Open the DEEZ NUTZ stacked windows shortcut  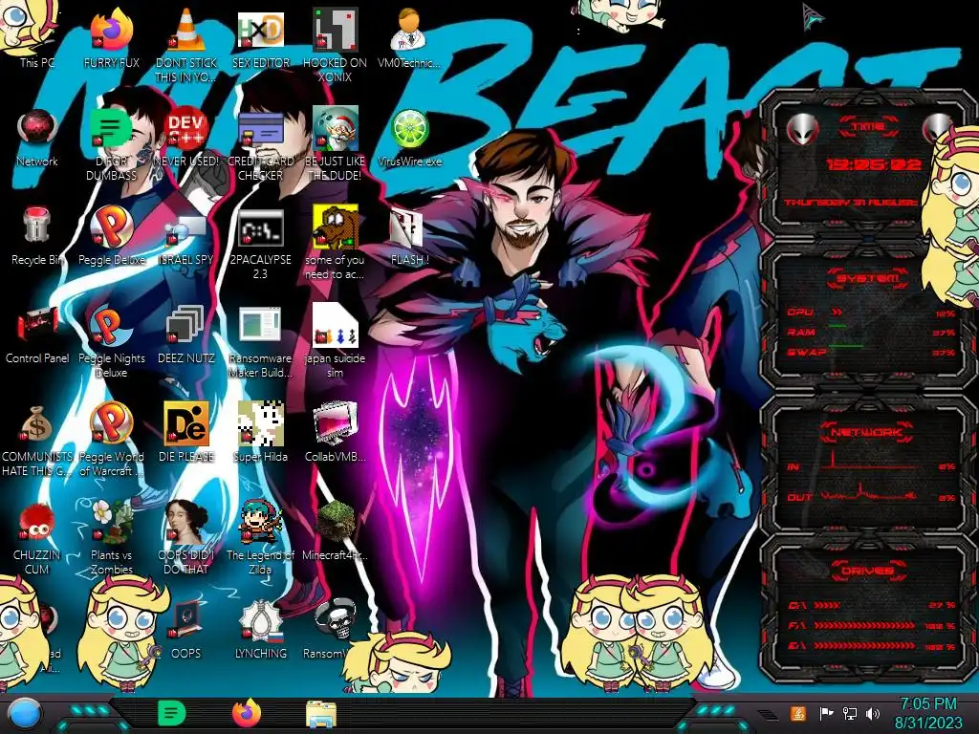click(x=186, y=335)
